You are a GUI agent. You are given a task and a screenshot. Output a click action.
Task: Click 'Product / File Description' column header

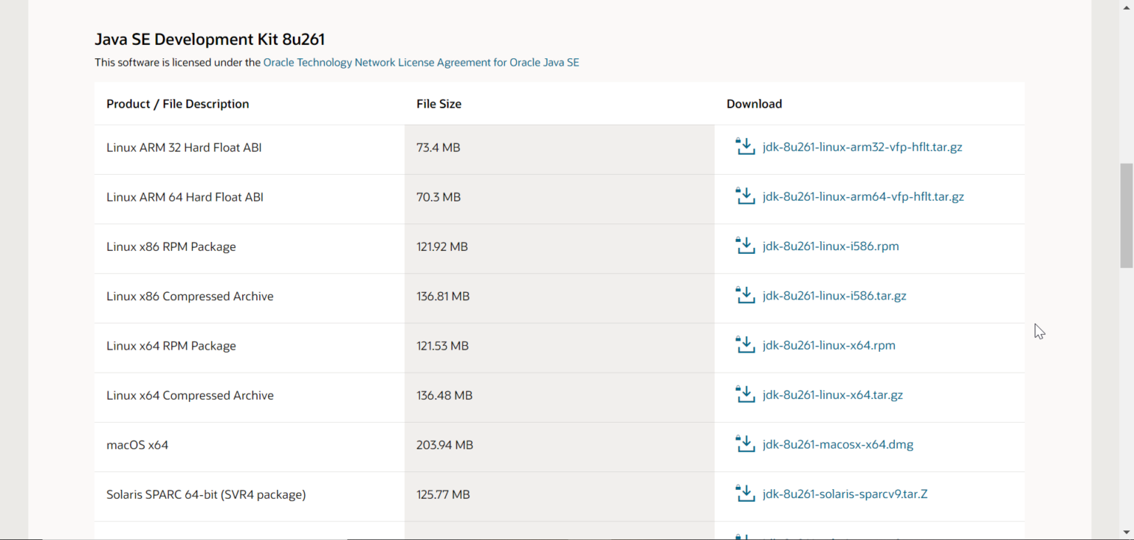tap(178, 104)
